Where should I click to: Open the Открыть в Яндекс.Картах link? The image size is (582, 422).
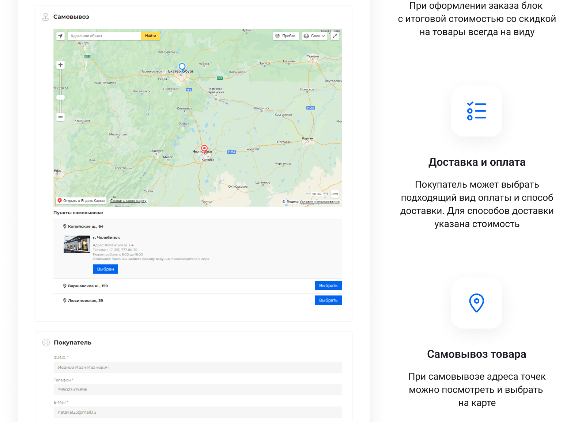82,200
